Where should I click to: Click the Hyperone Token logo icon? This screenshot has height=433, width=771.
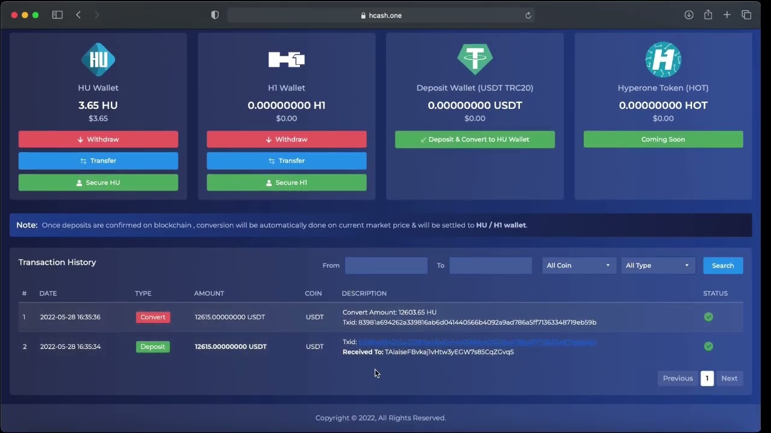pos(663,59)
